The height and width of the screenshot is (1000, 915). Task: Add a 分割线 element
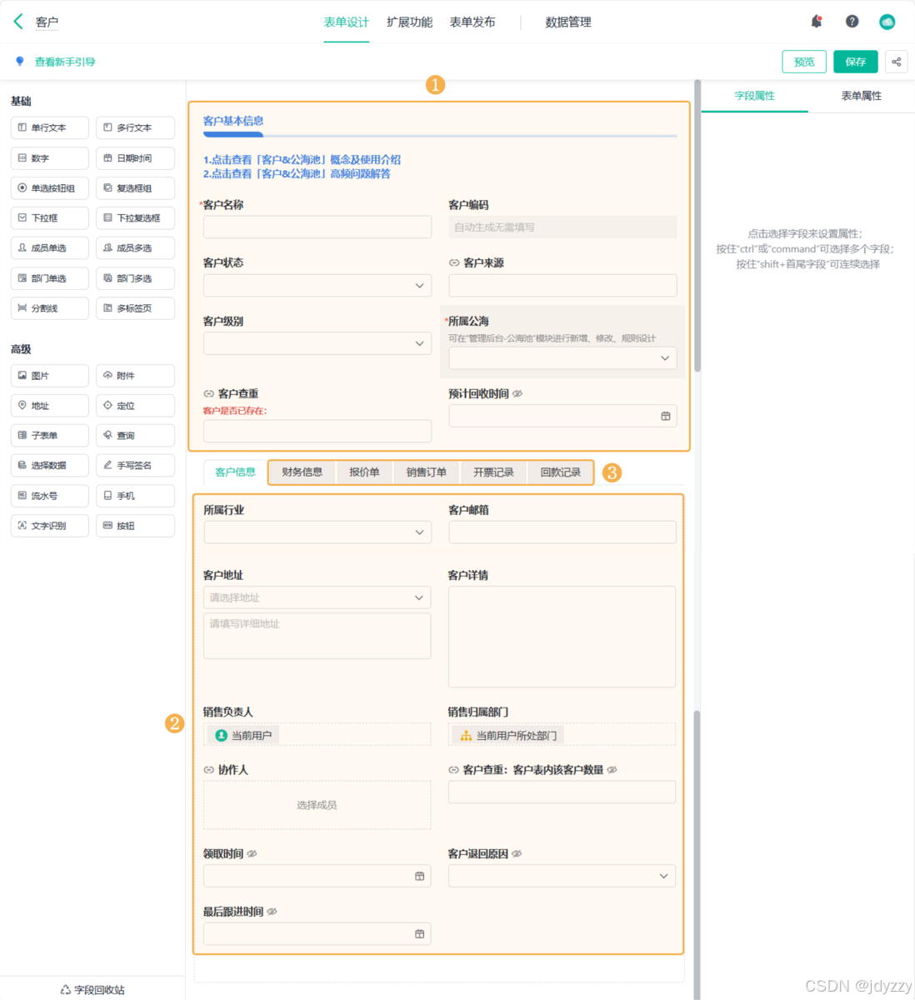(50, 308)
